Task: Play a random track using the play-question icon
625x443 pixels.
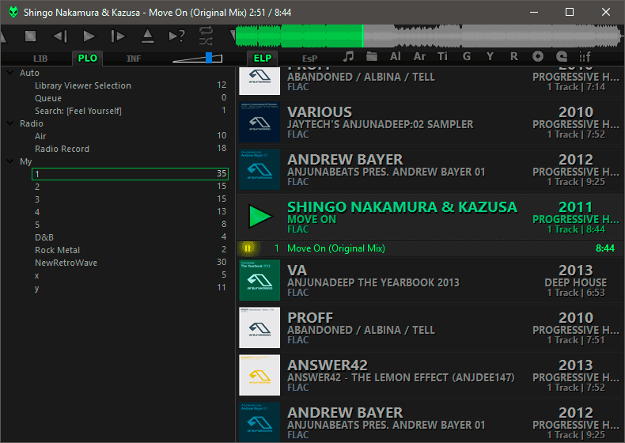Action: click(x=177, y=36)
